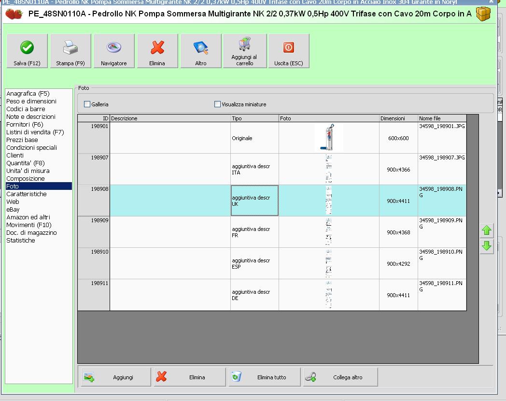506x401 pixels.
Task: Click the 'aggiuntiva descr DE' cell
Action: (254, 294)
